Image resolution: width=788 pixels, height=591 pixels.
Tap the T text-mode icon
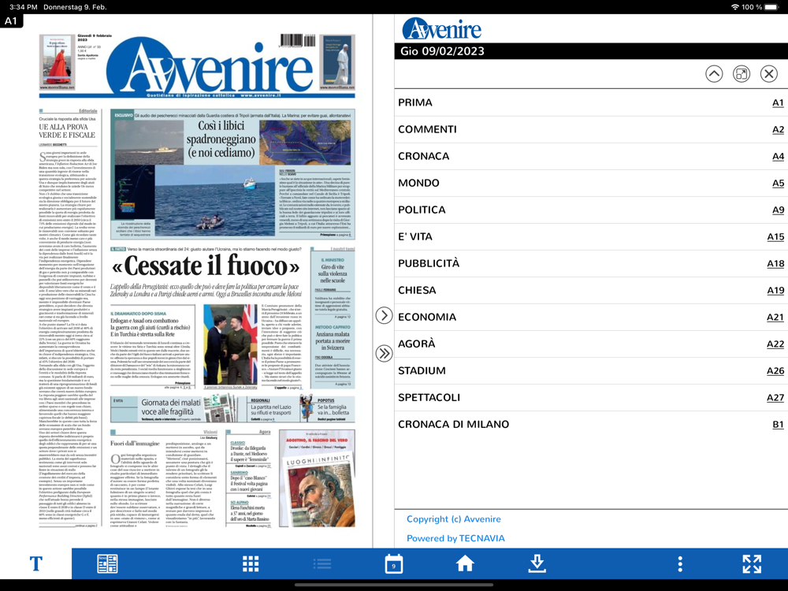pyautogui.click(x=35, y=564)
